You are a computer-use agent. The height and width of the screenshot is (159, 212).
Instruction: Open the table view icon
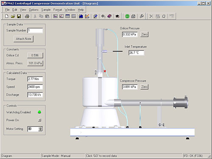pos(67,16)
